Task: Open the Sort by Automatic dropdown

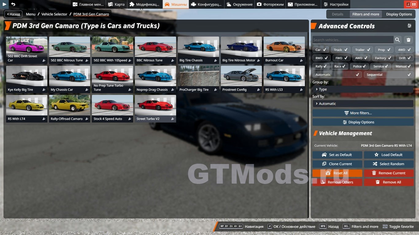Action: (x=363, y=104)
